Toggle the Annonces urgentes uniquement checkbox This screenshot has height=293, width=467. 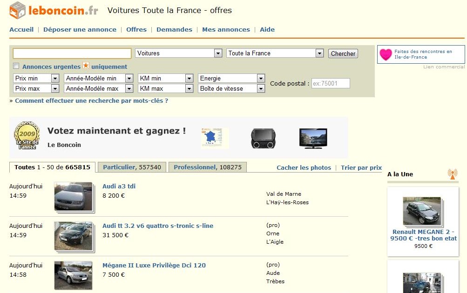(16, 66)
